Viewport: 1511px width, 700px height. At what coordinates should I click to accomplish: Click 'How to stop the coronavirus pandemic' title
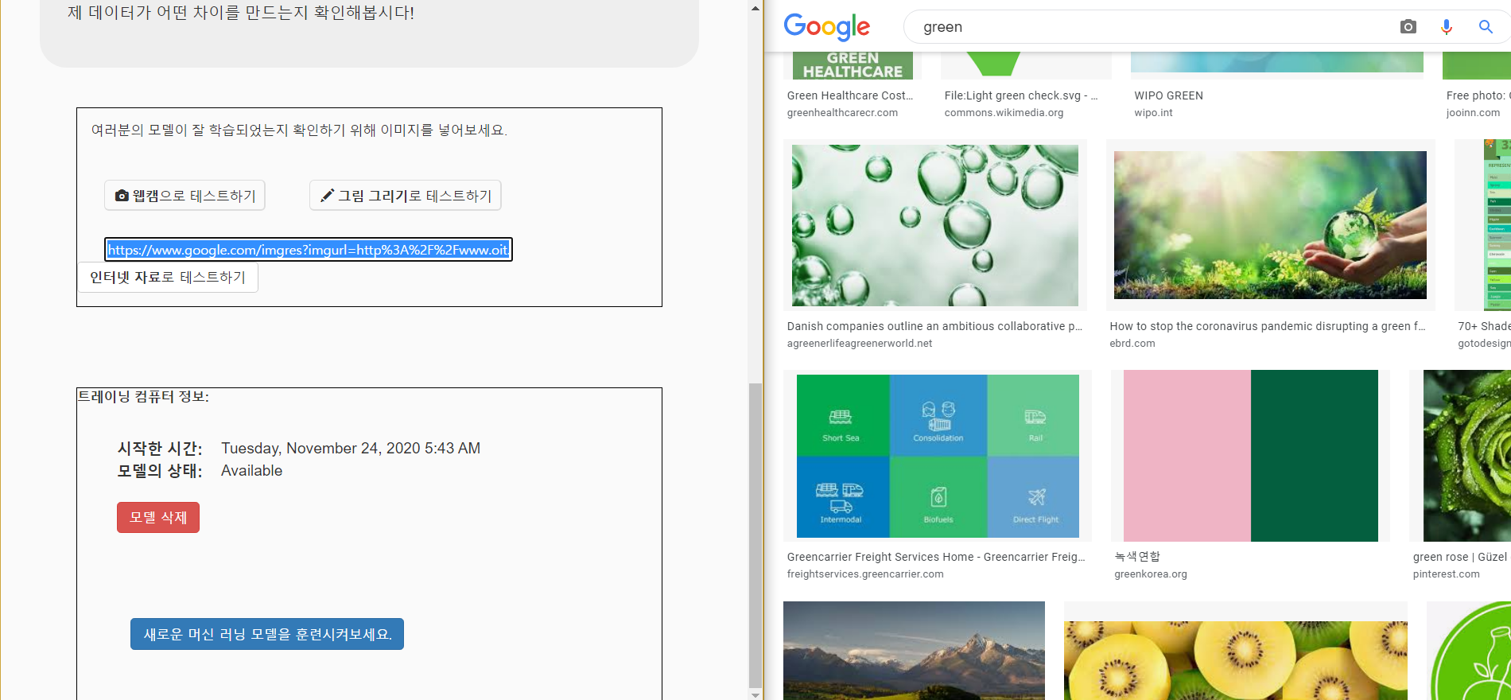(1268, 326)
